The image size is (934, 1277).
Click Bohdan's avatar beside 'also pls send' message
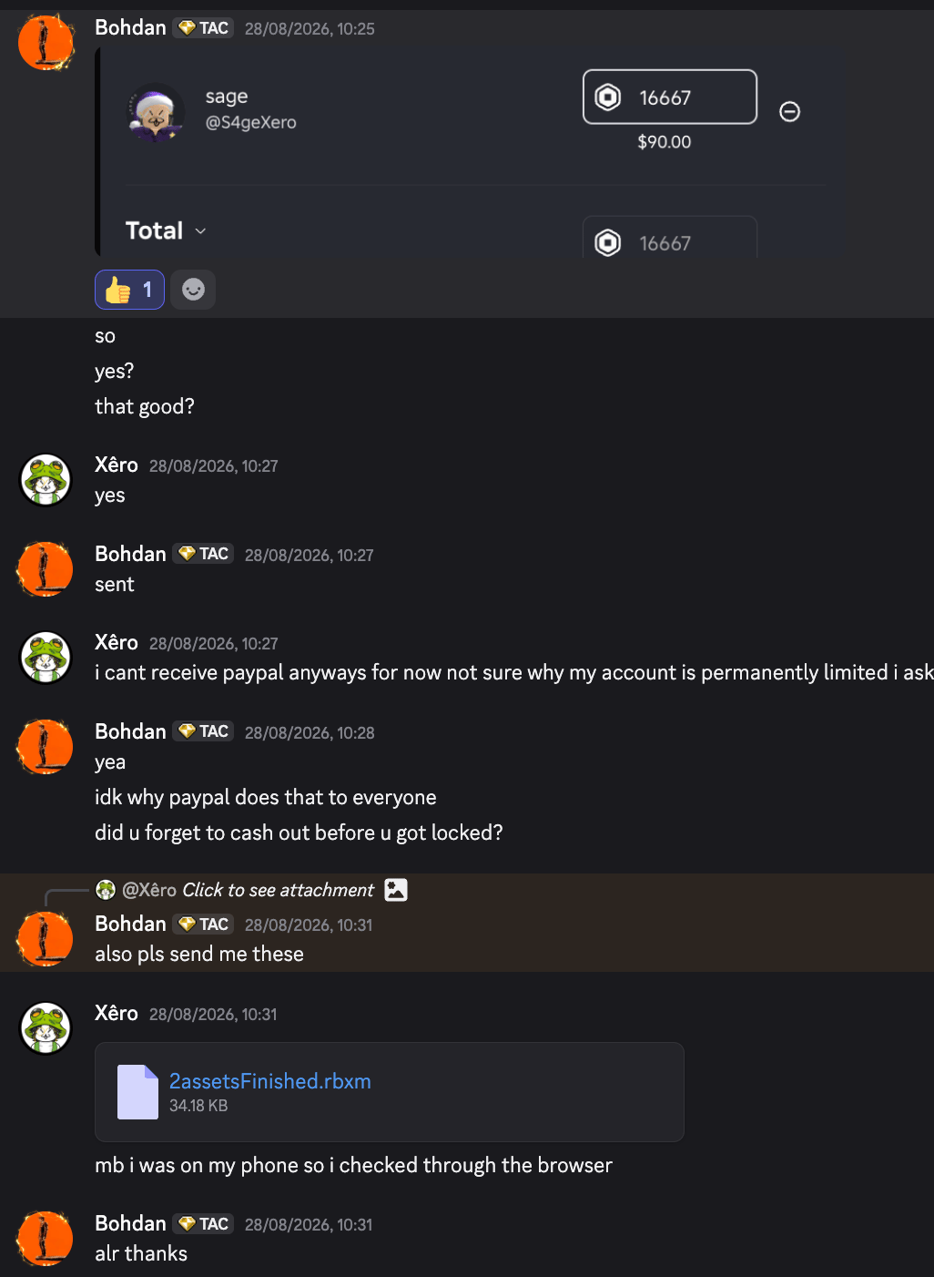tap(46, 938)
